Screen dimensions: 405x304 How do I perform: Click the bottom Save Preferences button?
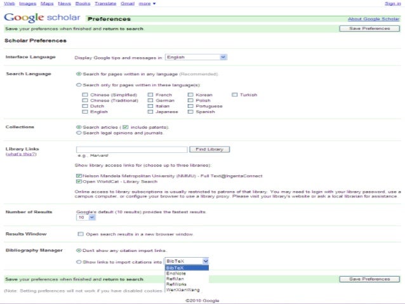point(369,279)
